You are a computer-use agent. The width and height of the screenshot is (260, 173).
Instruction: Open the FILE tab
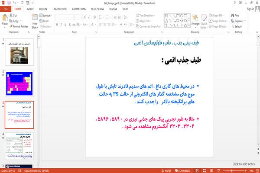click(x=6, y=9)
